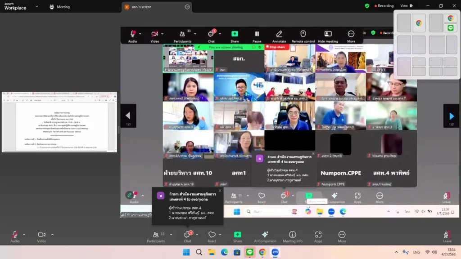Open the Zoom app icon on the main taskbar
Image resolution: width=461 pixels, height=259 pixels.
[275, 252]
